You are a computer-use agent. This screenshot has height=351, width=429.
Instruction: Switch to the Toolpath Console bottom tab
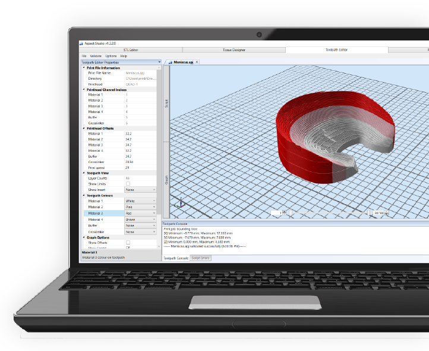coord(176,258)
